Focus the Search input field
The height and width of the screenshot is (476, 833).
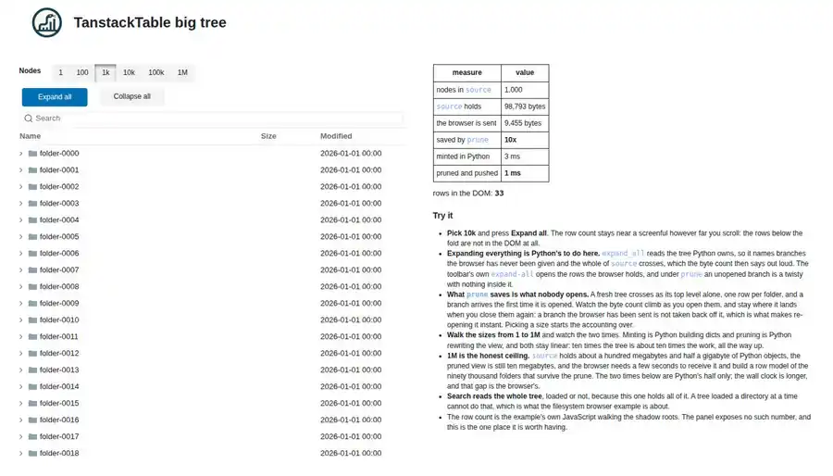213,119
